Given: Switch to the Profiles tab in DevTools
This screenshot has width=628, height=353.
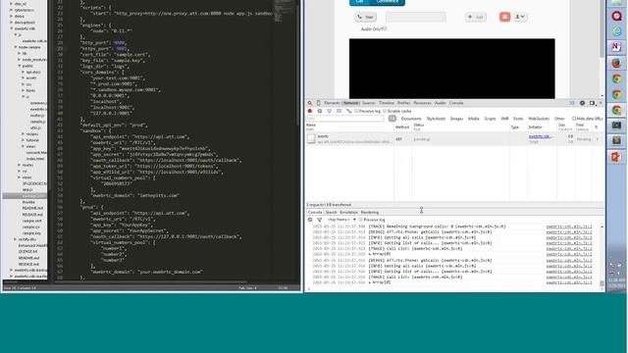Looking at the screenshot, I should (x=403, y=103).
